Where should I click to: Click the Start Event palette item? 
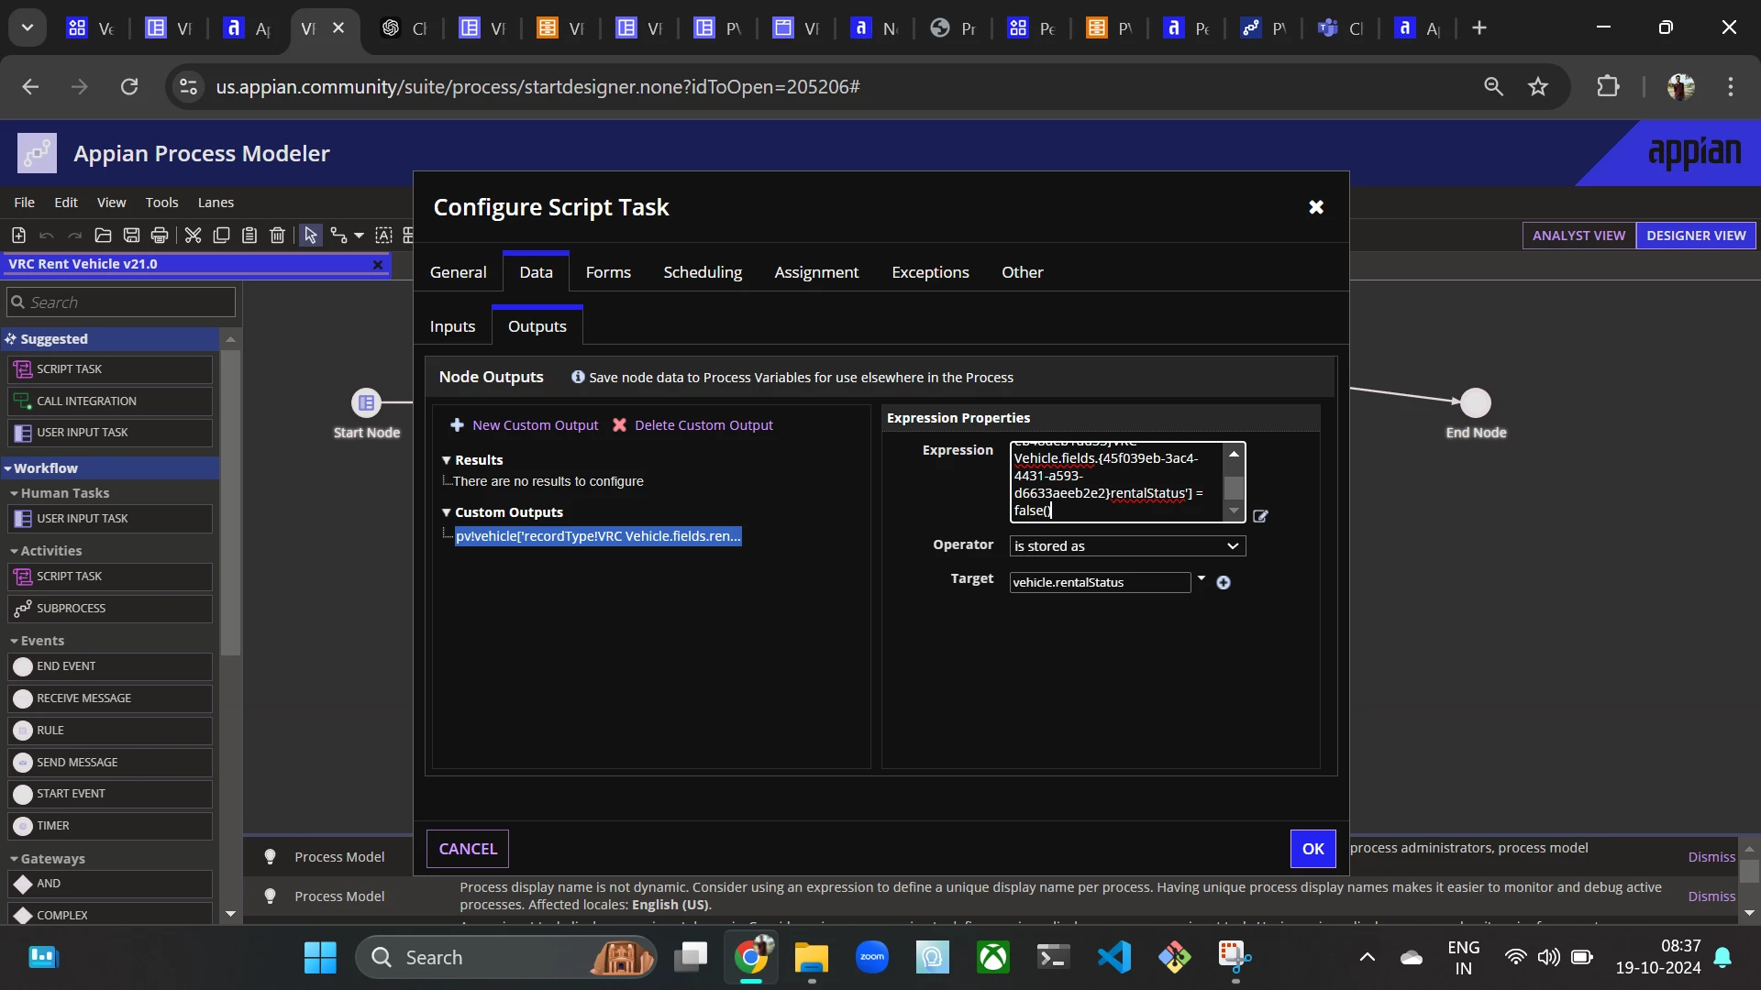[x=110, y=794]
